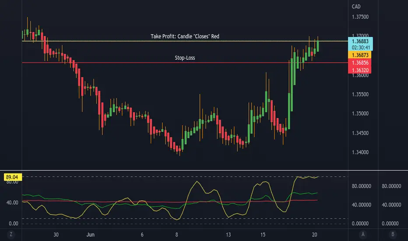Viewport: 408px width, 241px height.
Task: Click the Jun label on time axis
Action: click(x=90, y=234)
